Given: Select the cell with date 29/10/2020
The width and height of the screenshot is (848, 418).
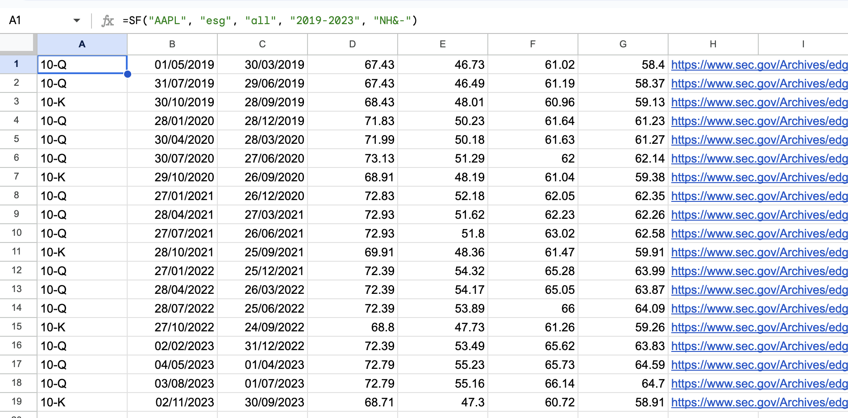Looking at the screenshot, I should (172, 177).
